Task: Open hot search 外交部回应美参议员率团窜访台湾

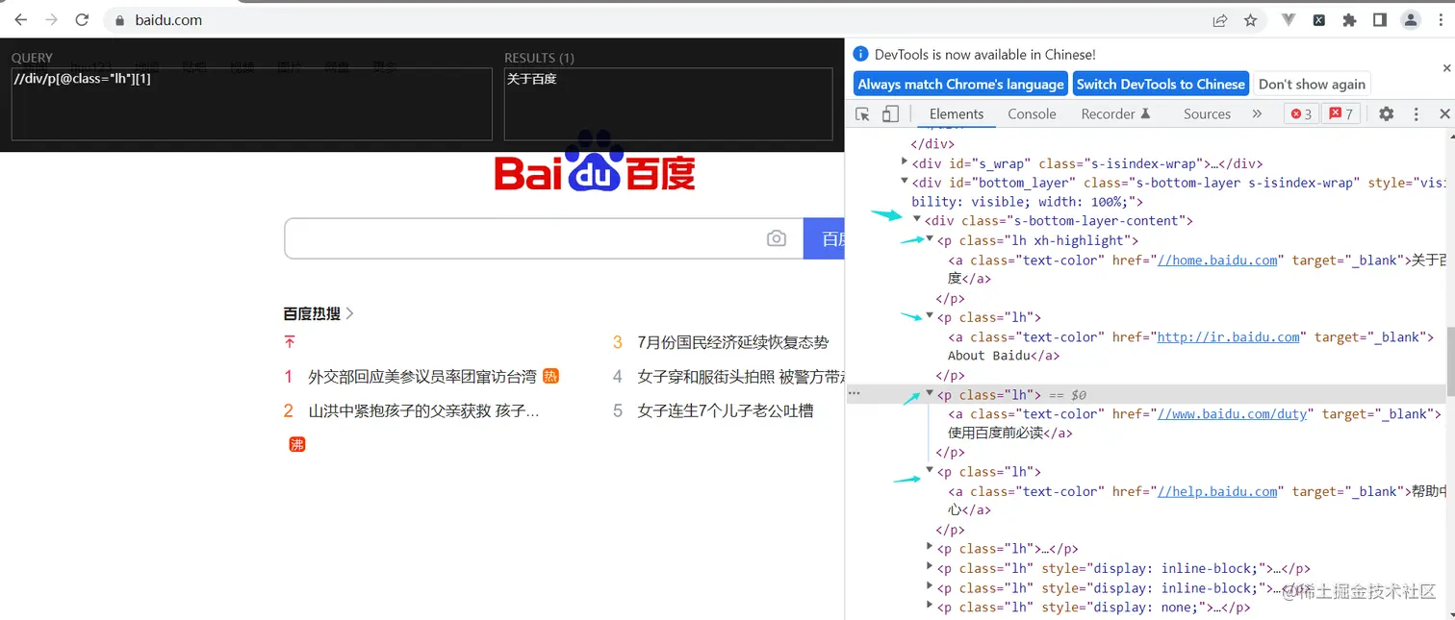Action: click(x=422, y=377)
